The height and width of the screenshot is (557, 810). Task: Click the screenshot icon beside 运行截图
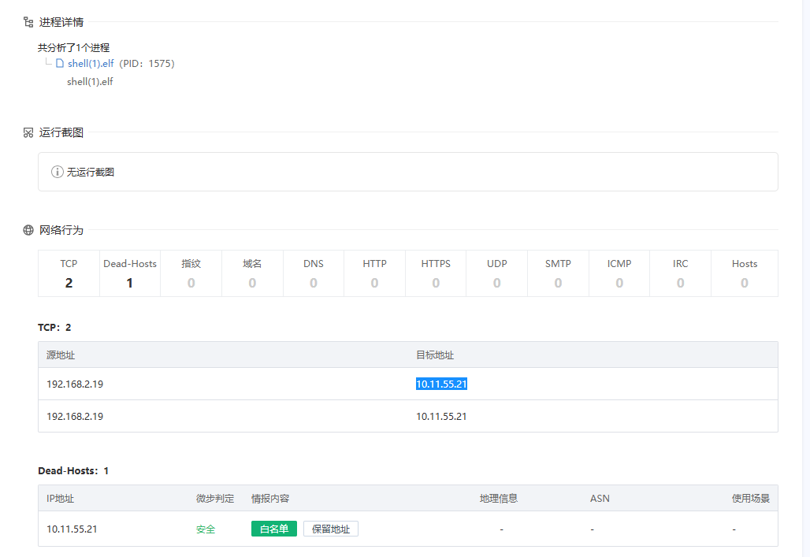point(28,132)
